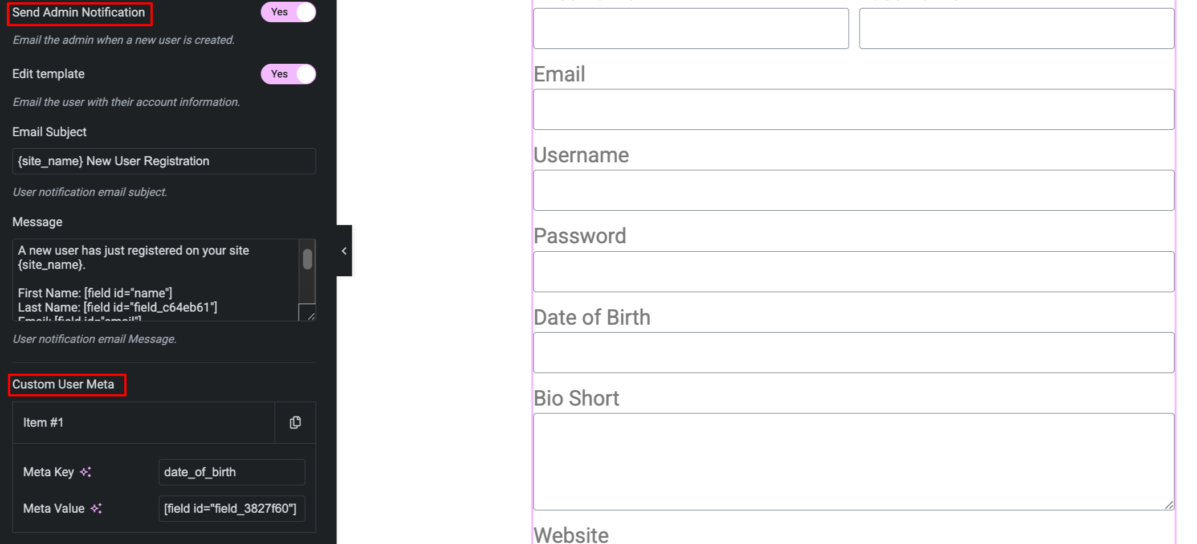Click inside the Message text area

154,279
